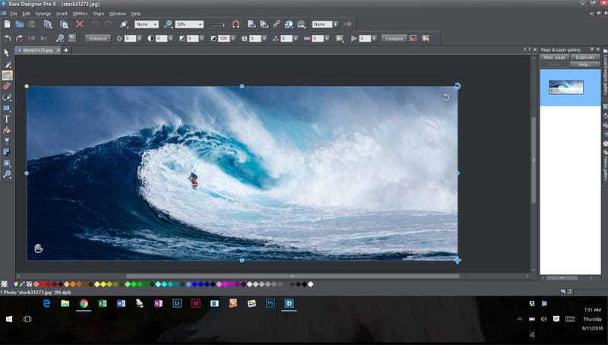Pick the bright red color swatch
Screen dimensions: 608x345
(x=43, y=284)
